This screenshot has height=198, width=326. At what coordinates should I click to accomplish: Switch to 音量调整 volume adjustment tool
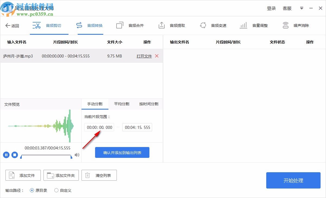point(255,25)
